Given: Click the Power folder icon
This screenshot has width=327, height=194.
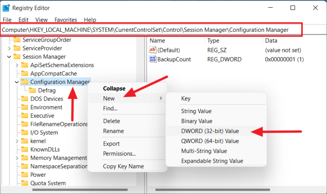Looking at the screenshot, I should pyautogui.click(x=25, y=175).
